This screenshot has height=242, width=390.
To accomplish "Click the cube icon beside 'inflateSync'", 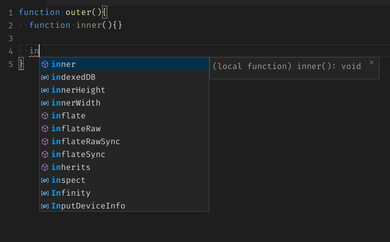I will click(45, 154).
